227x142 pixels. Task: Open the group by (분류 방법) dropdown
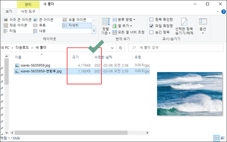[124, 19]
